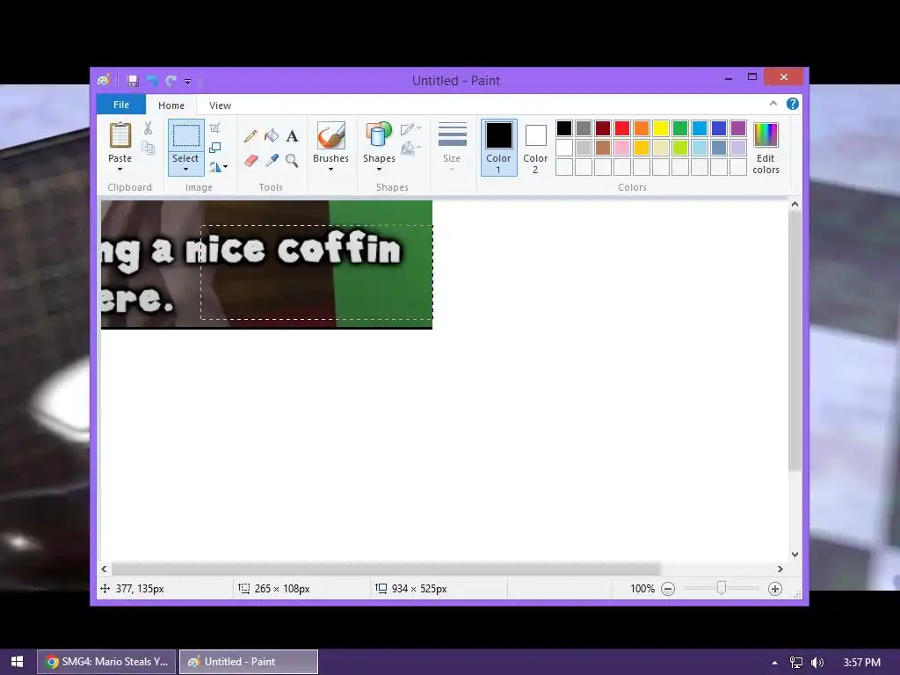Activate Color 2 button
Image resolution: width=900 pixels, height=675 pixels.
coord(535,148)
